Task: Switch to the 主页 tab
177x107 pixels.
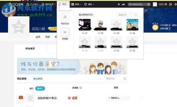Action: 38,37
